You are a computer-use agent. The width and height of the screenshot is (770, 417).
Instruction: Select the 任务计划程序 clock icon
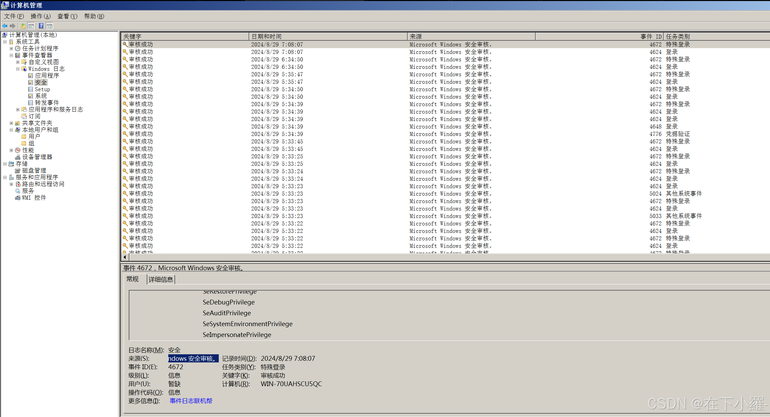[x=18, y=48]
